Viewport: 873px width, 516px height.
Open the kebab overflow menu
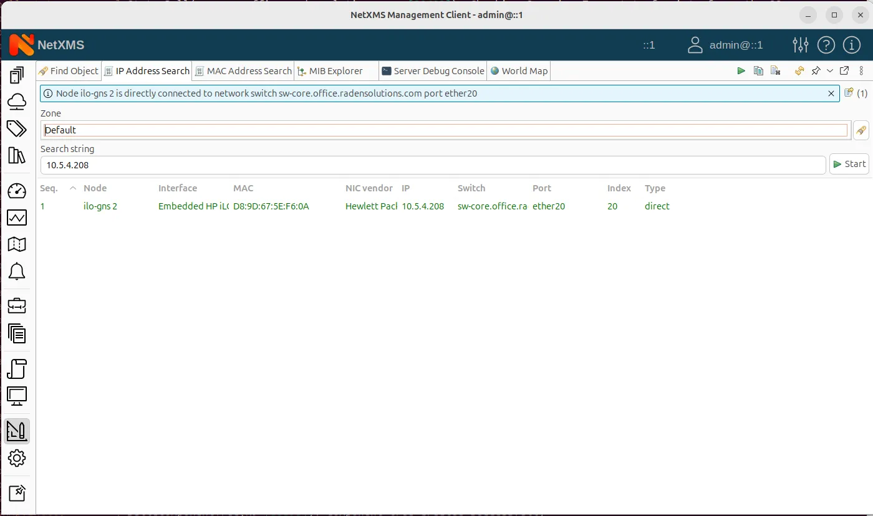pyautogui.click(x=862, y=70)
